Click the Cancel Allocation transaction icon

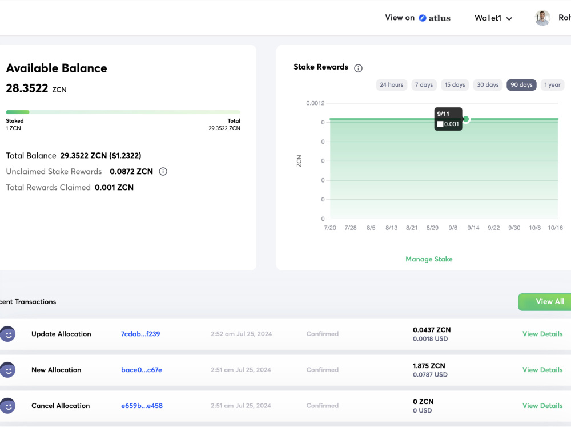pyautogui.click(x=7, y=406)
